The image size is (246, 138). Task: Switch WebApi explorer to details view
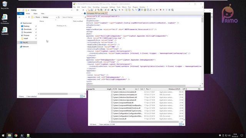81,96
